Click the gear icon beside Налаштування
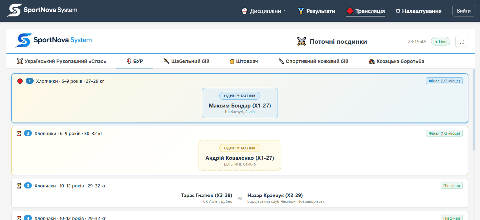Viewport: 480px width, 220px height. tap(398, 11)
